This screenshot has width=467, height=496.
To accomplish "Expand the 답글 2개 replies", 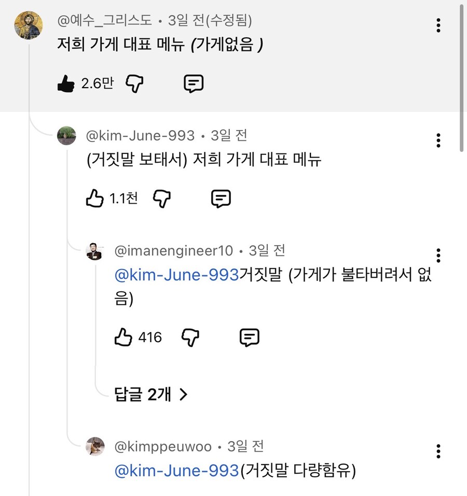I will pyautogui.click(x=150, y=395).
